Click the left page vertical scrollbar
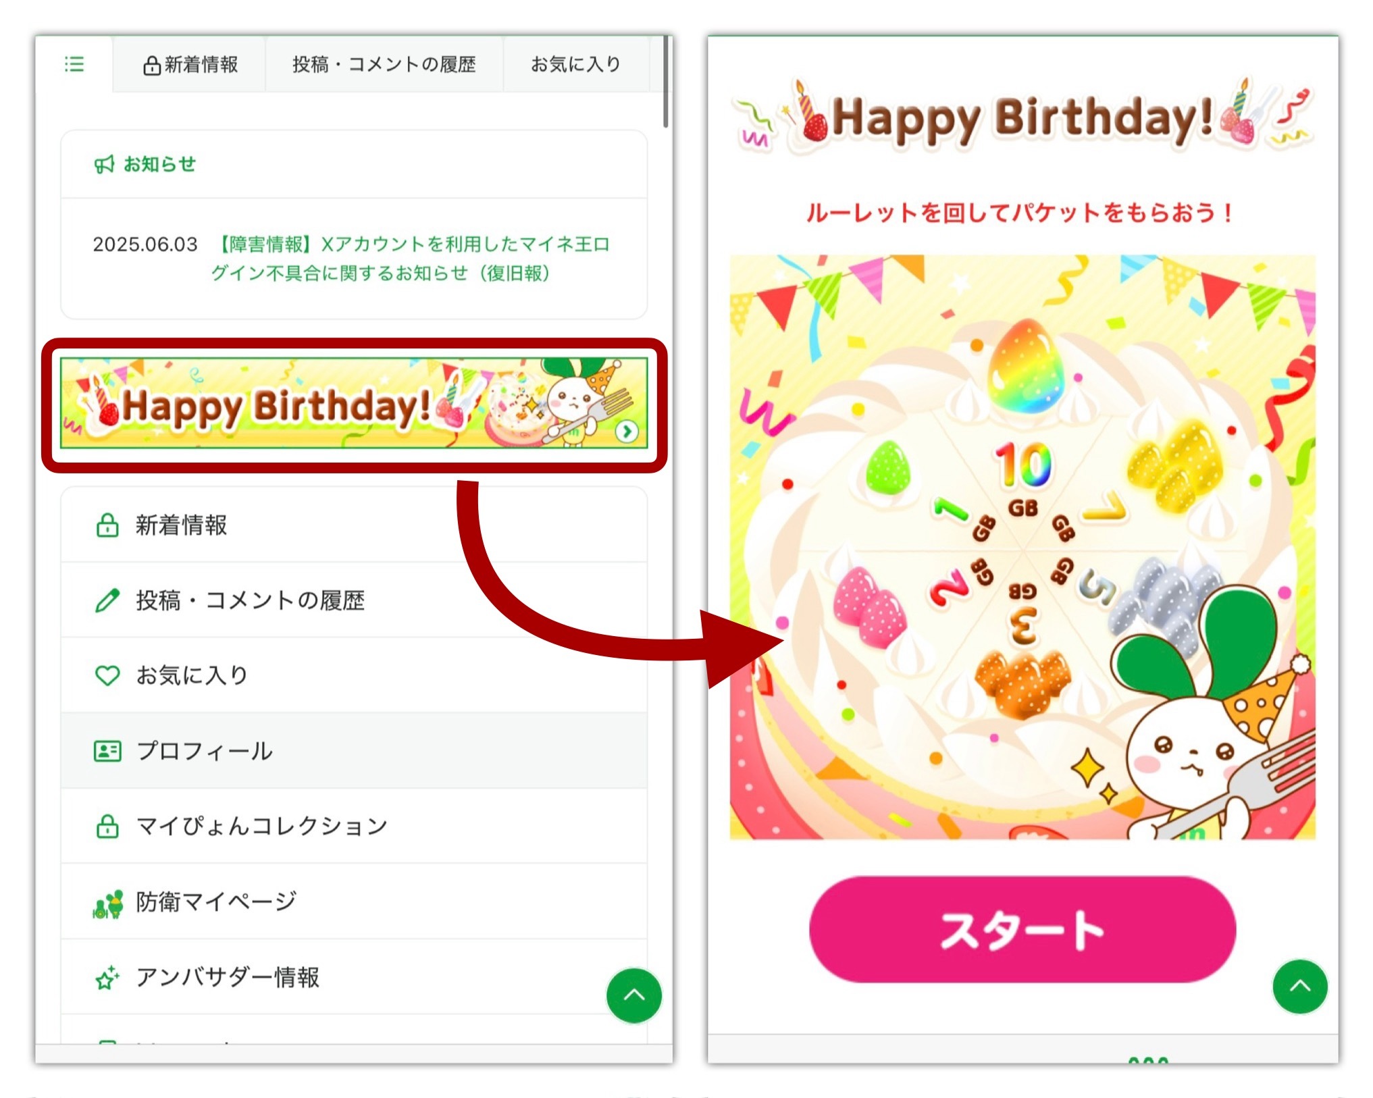This screenshot has width=1373, height=1098. click(666, 82)
